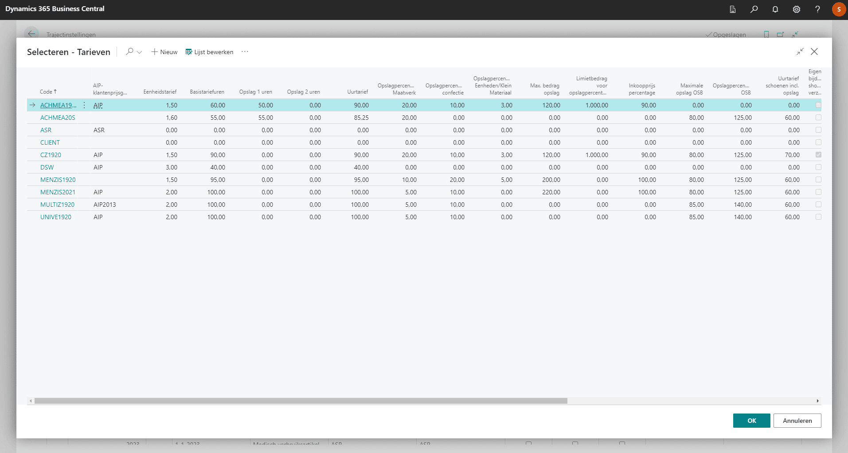Sort by the Code column header
Image resolution: width=848 pixels, height=453 pixels.
point(48,92)
